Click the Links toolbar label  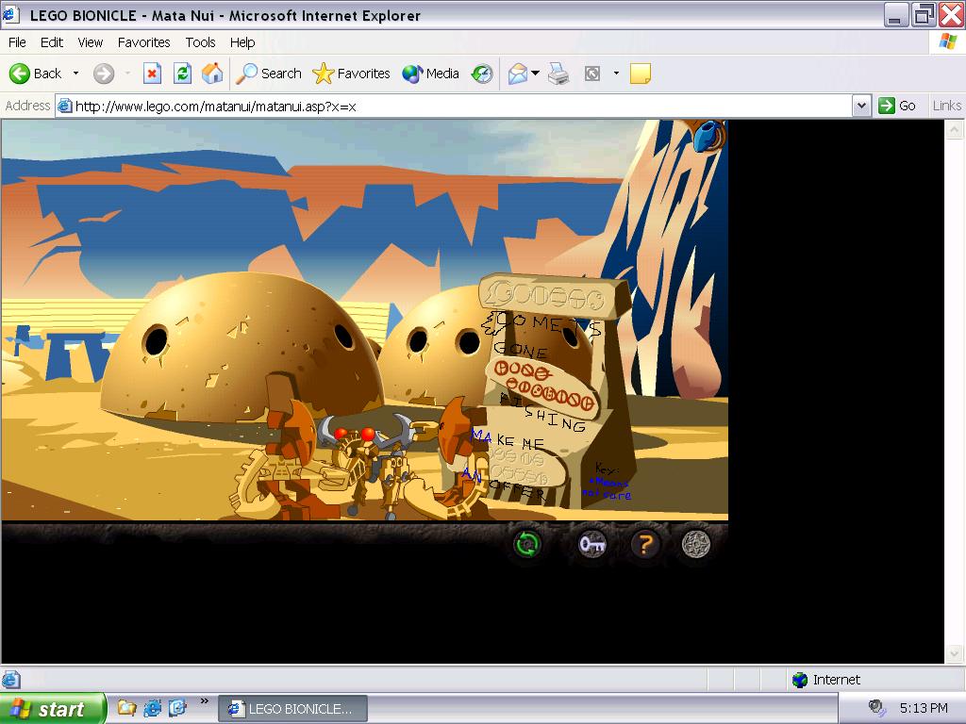(x=946, y=106)
